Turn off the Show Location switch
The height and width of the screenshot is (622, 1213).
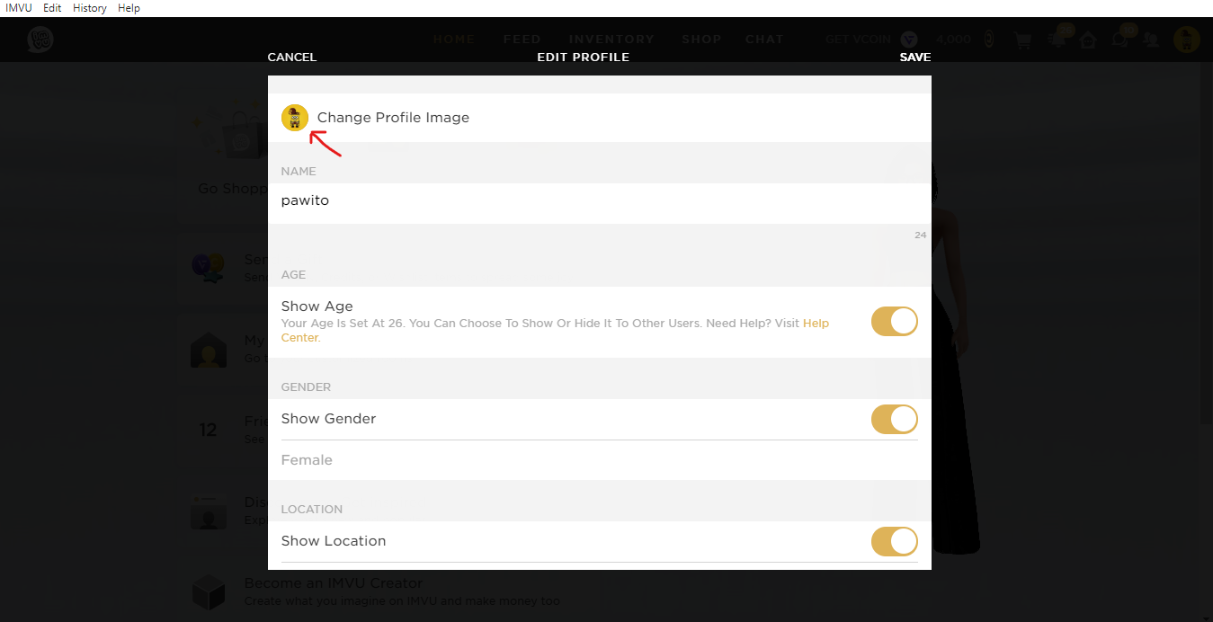click(894, 541)
